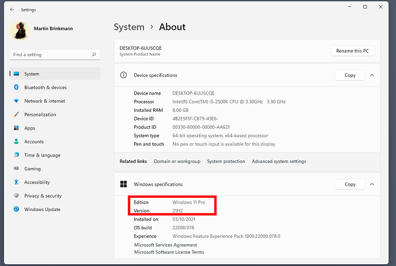Open Time & language label
This screenshot has height=266, width=396.
[42, 155]
